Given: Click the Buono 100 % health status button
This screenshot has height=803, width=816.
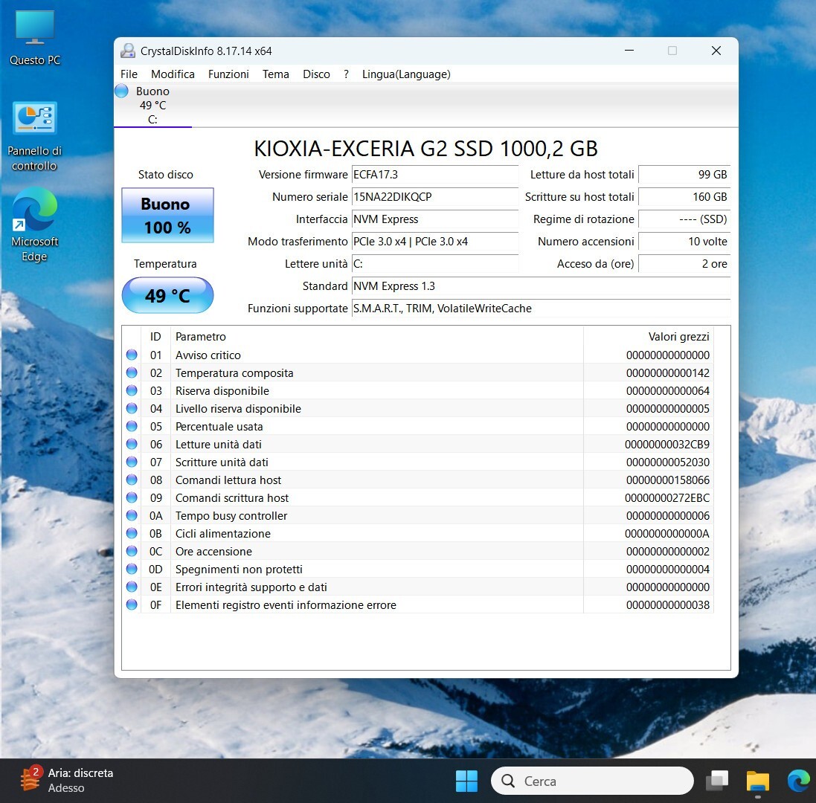Looking at the screenshot, I should (x=167, y=216).
